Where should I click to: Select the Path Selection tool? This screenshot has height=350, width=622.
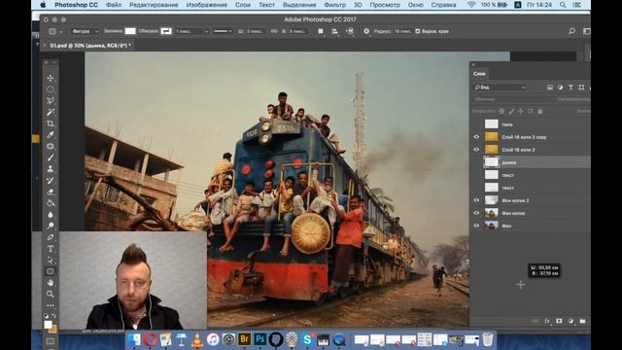point(51,261)
